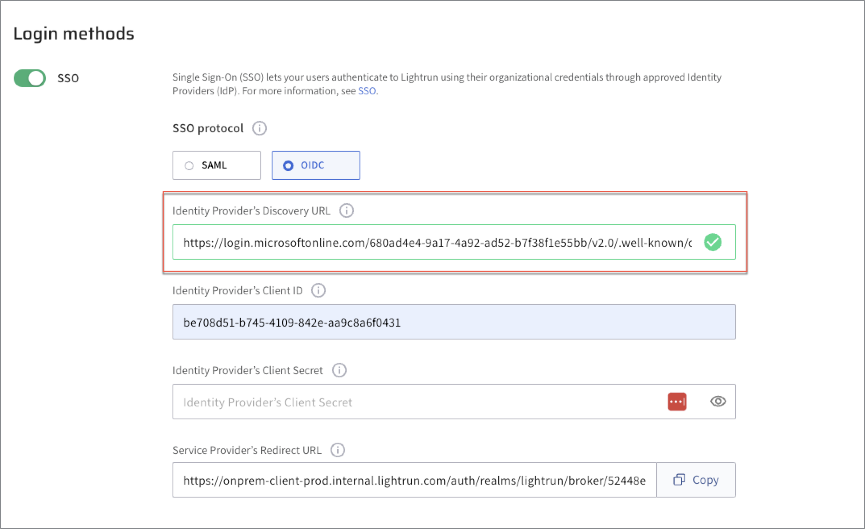Select the OIDC radio button
Image resolution: width=865 pixels, height=529 pixels.
coord(288,166)
